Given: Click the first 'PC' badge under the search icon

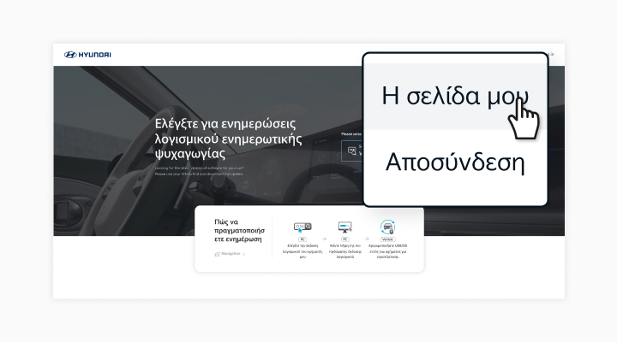Looking at the screenshot, I should pyautogui.click(x=303, y=240).
